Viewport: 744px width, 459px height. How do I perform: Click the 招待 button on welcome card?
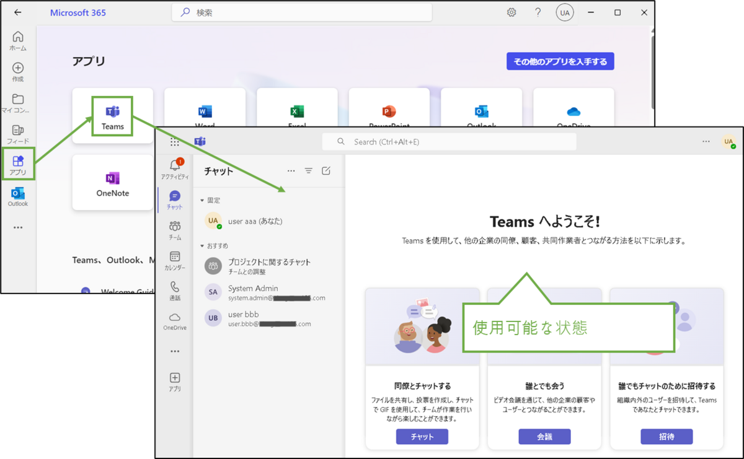point(666,437)
